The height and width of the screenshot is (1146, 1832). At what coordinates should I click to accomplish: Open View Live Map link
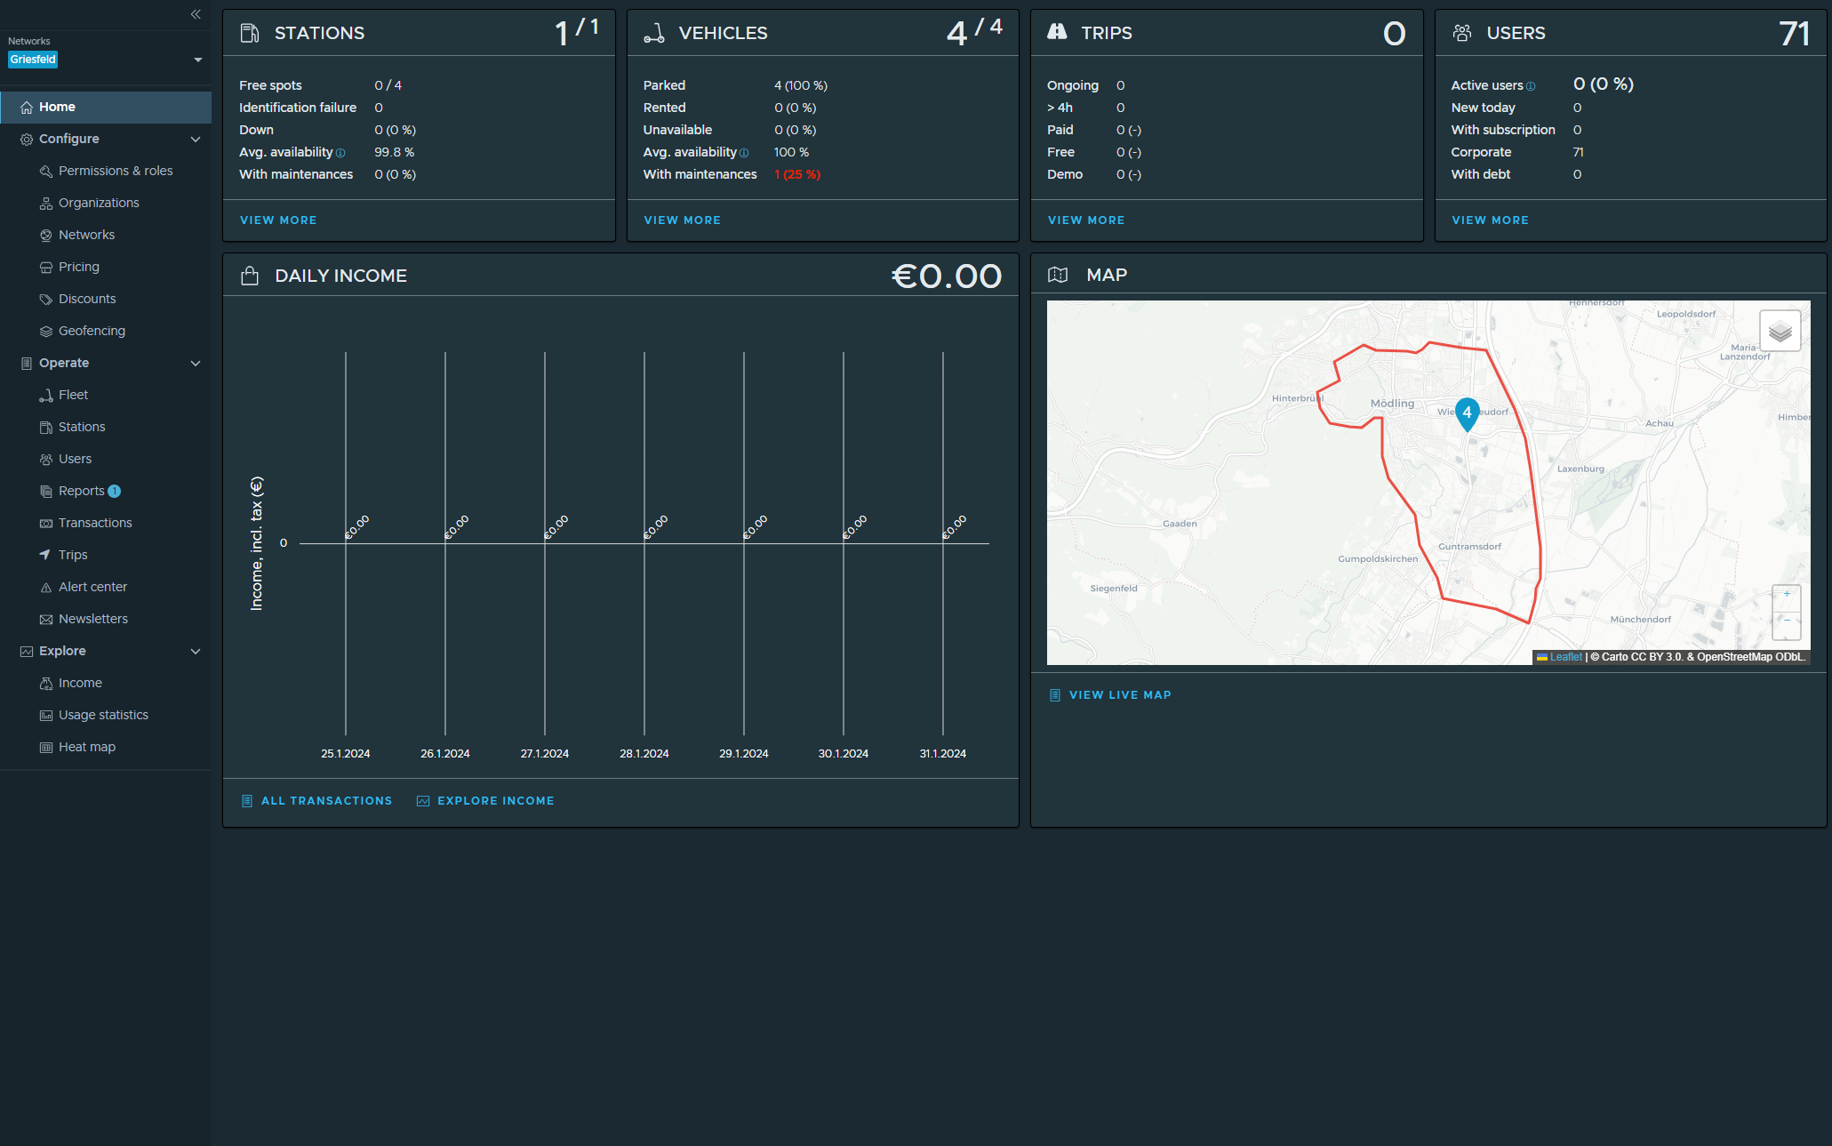[1119, 695]
